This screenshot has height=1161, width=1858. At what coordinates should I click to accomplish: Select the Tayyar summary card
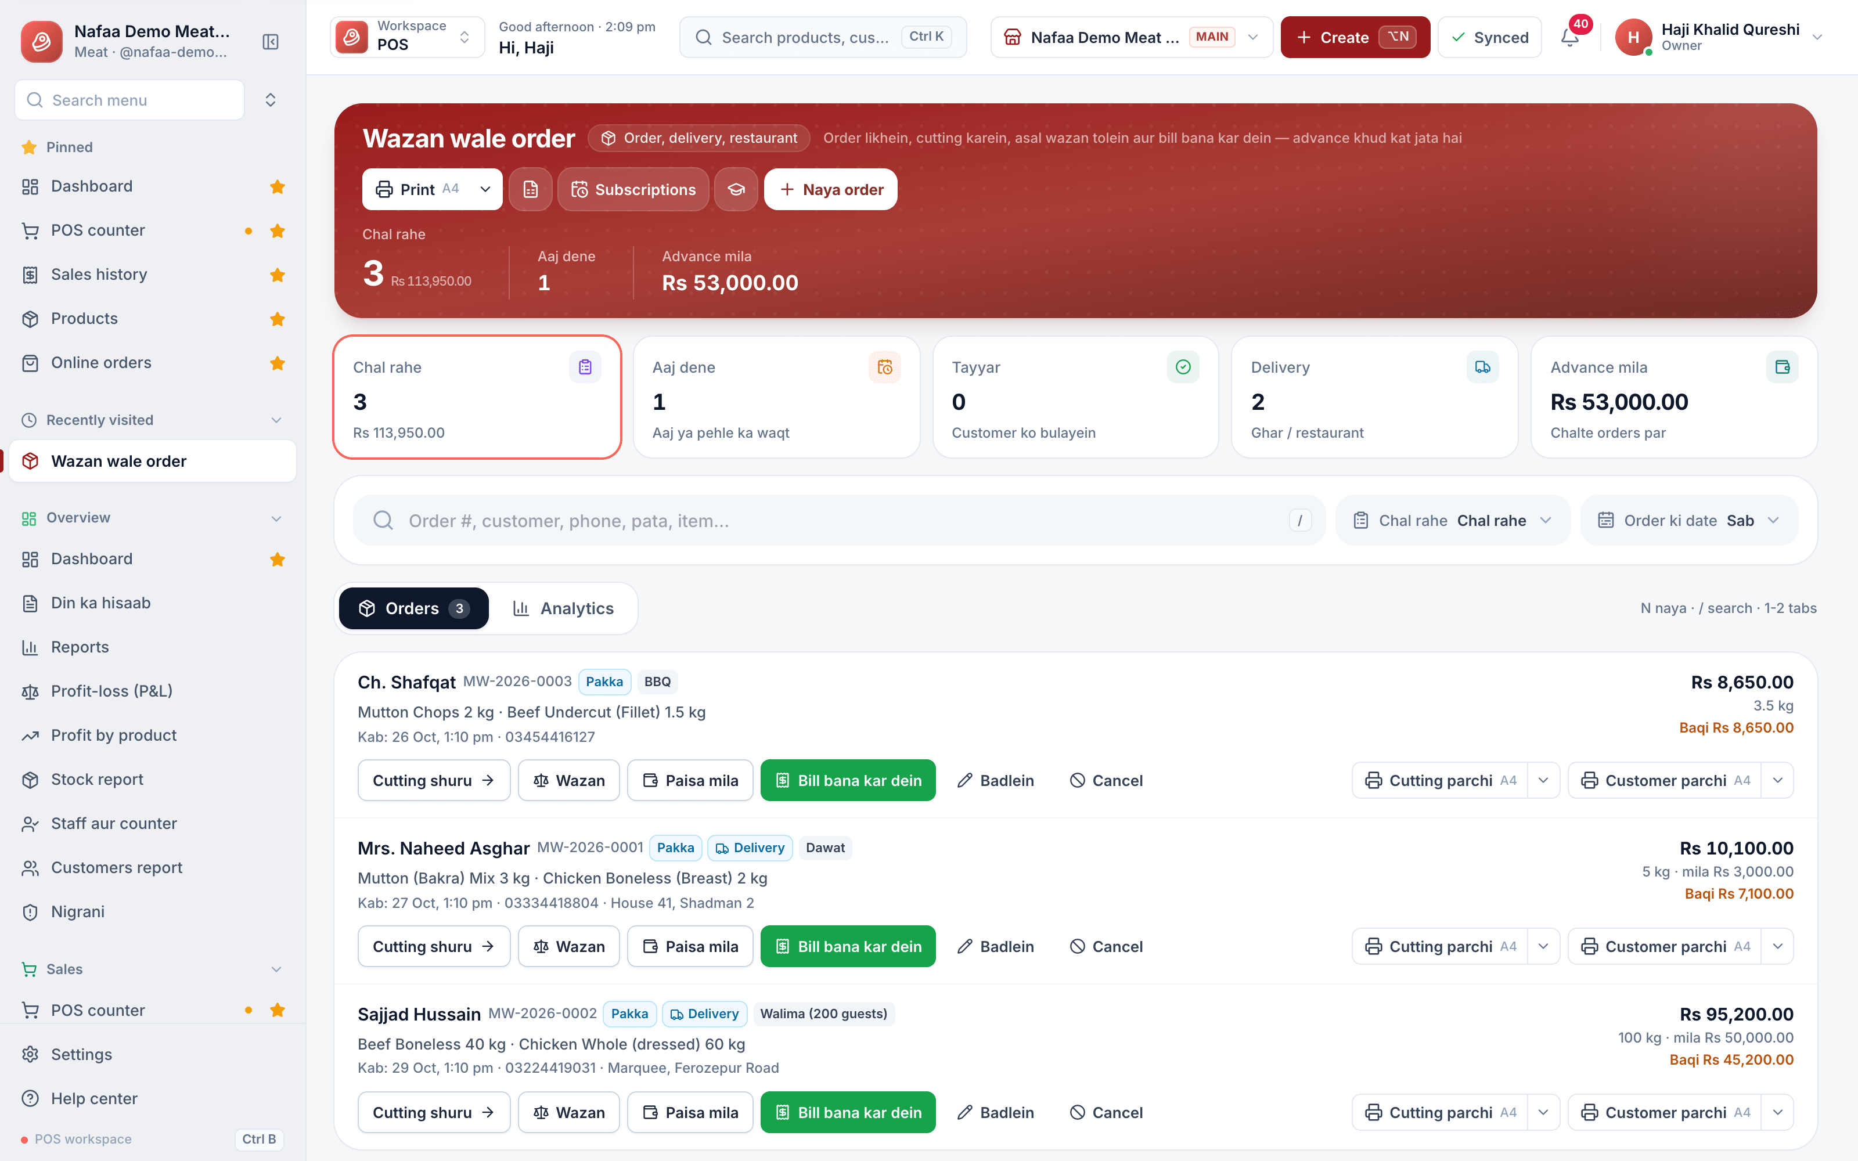[1075, 397]
